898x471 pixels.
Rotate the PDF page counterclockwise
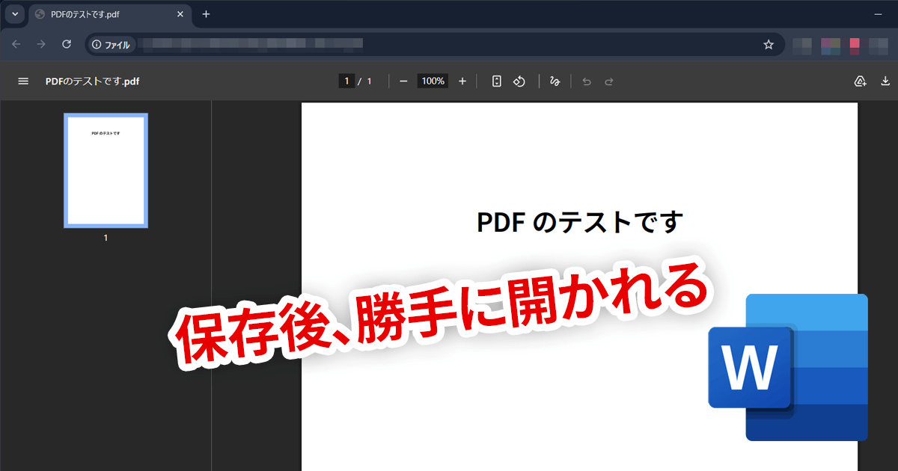click(519, 81)
